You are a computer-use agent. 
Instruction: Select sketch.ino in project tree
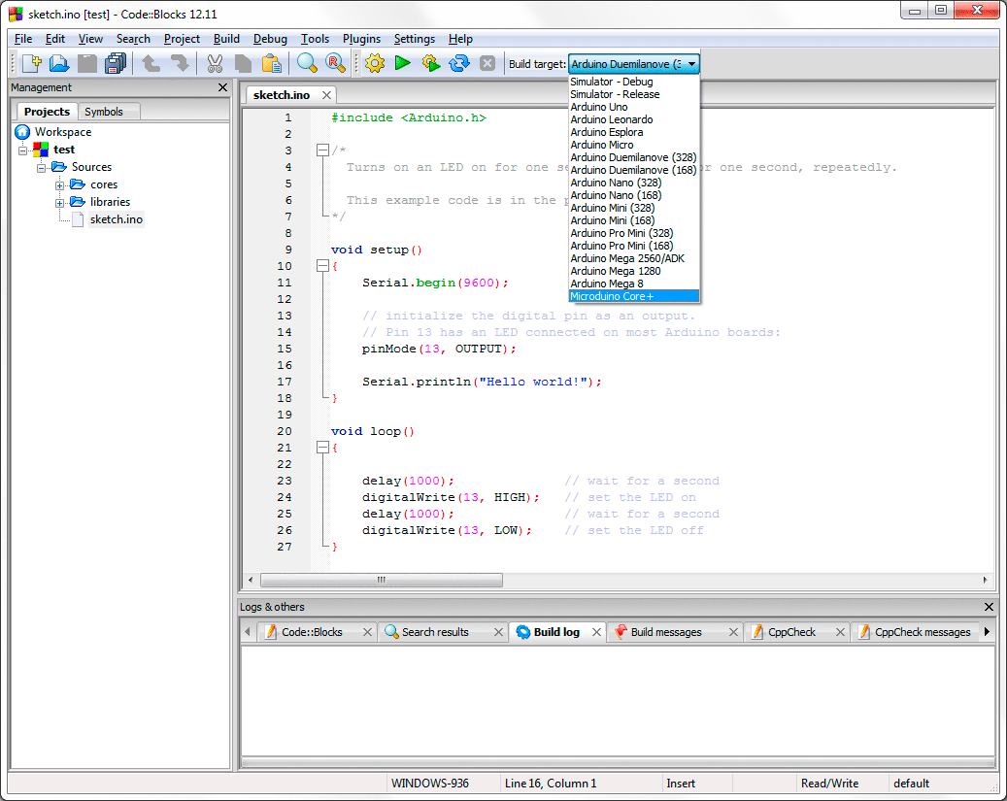coord(117,219)
